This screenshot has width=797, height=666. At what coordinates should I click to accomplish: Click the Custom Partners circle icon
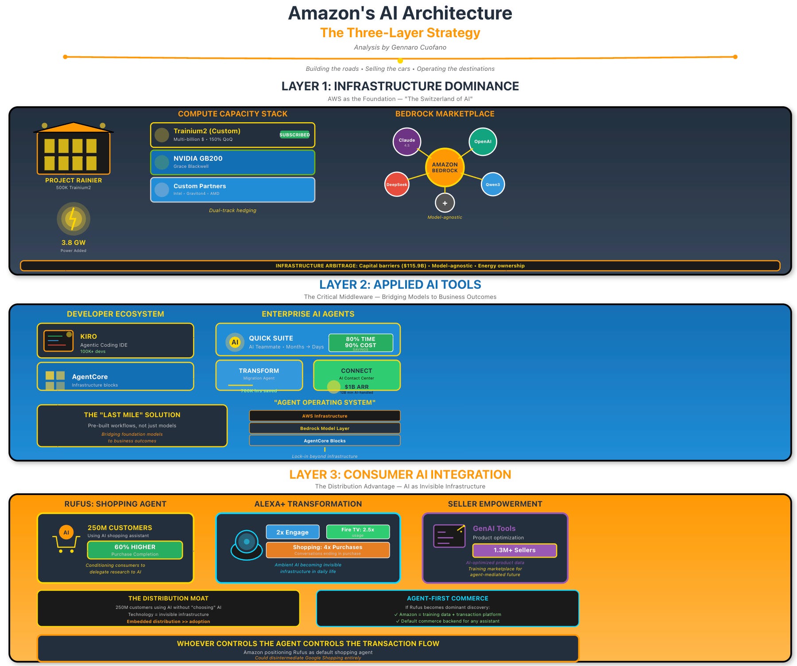coord(162,190)
